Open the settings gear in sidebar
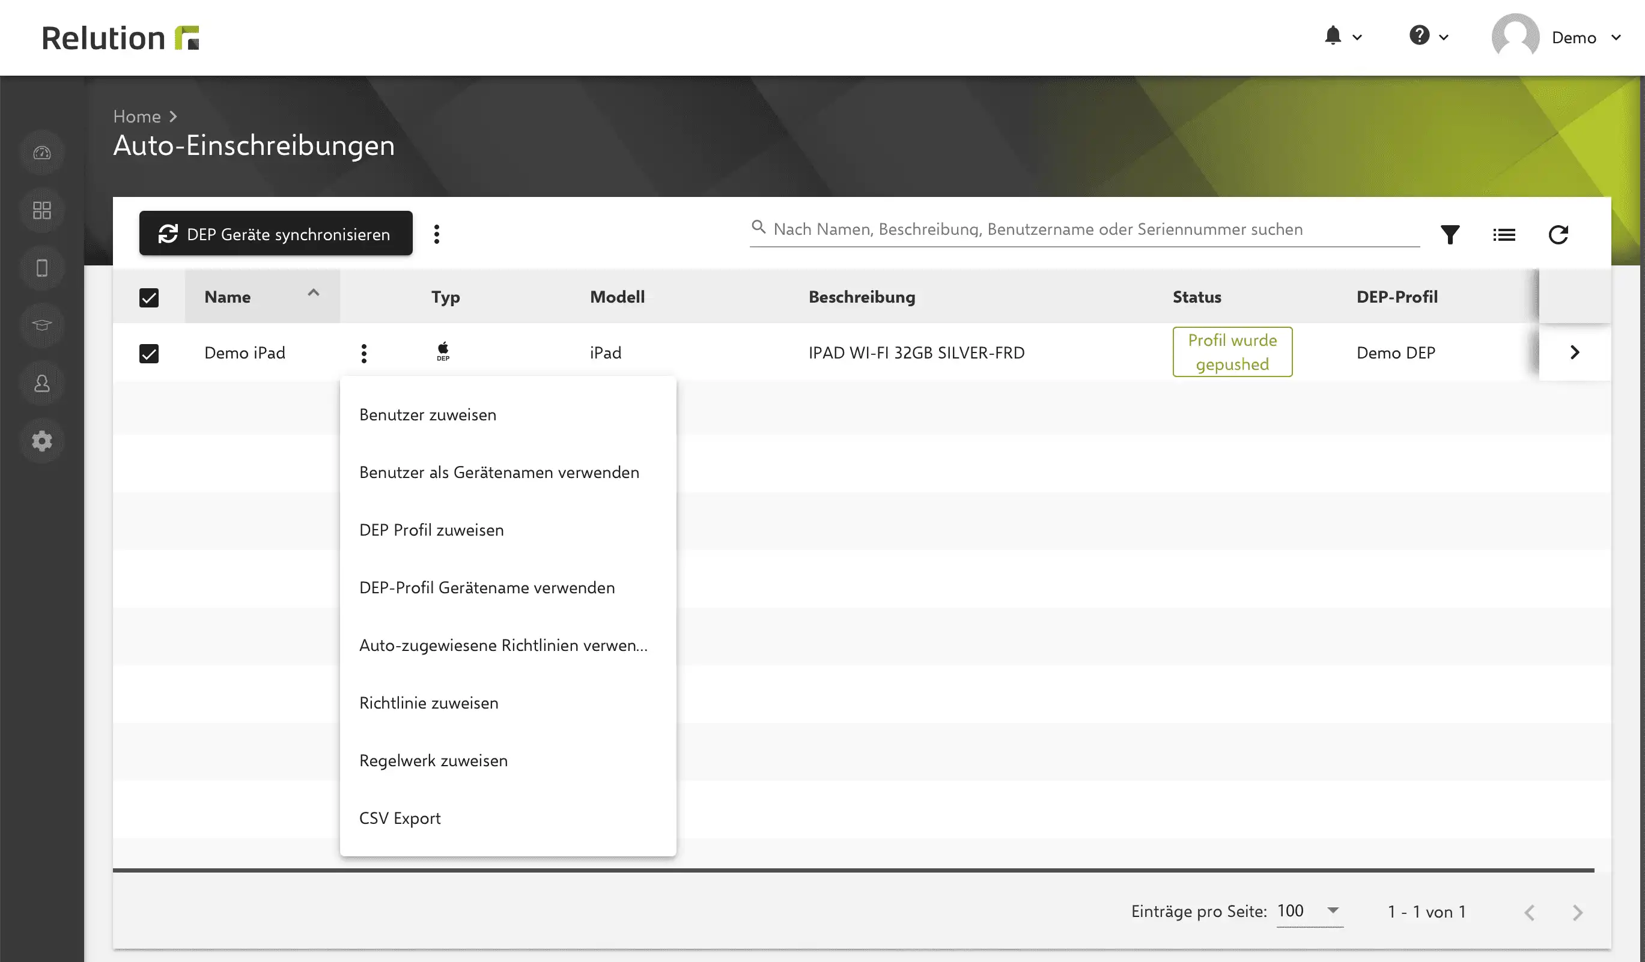The image size is (1645, 962). coord(42,441)
